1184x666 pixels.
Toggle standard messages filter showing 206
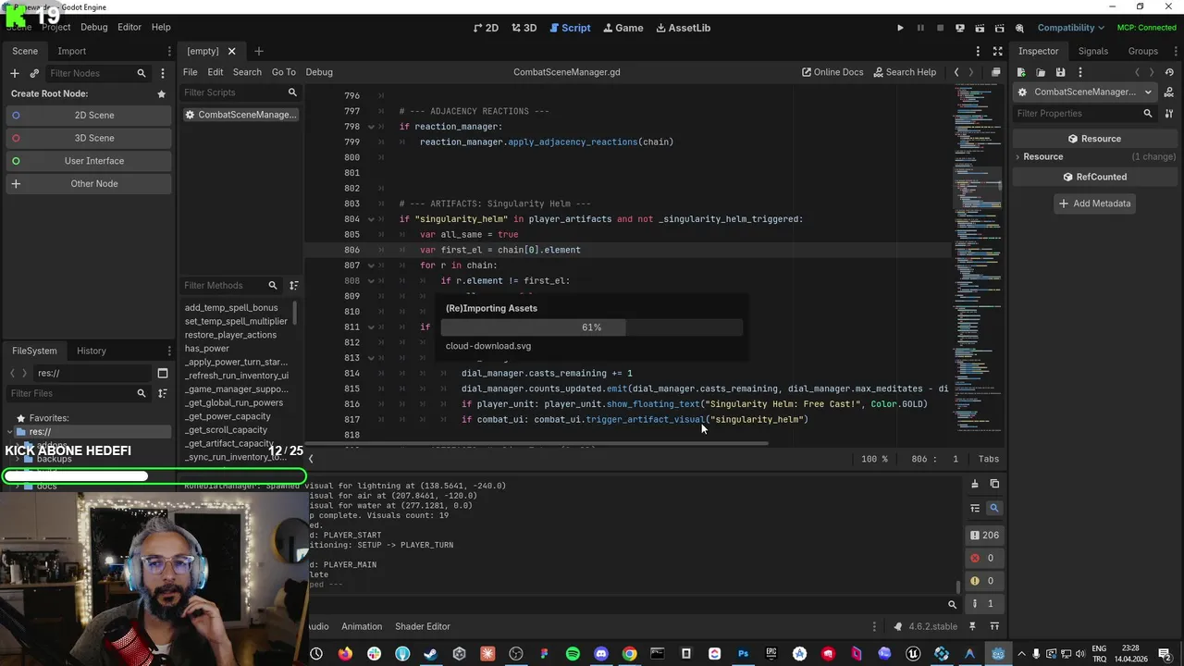click(x=984, y=535)
